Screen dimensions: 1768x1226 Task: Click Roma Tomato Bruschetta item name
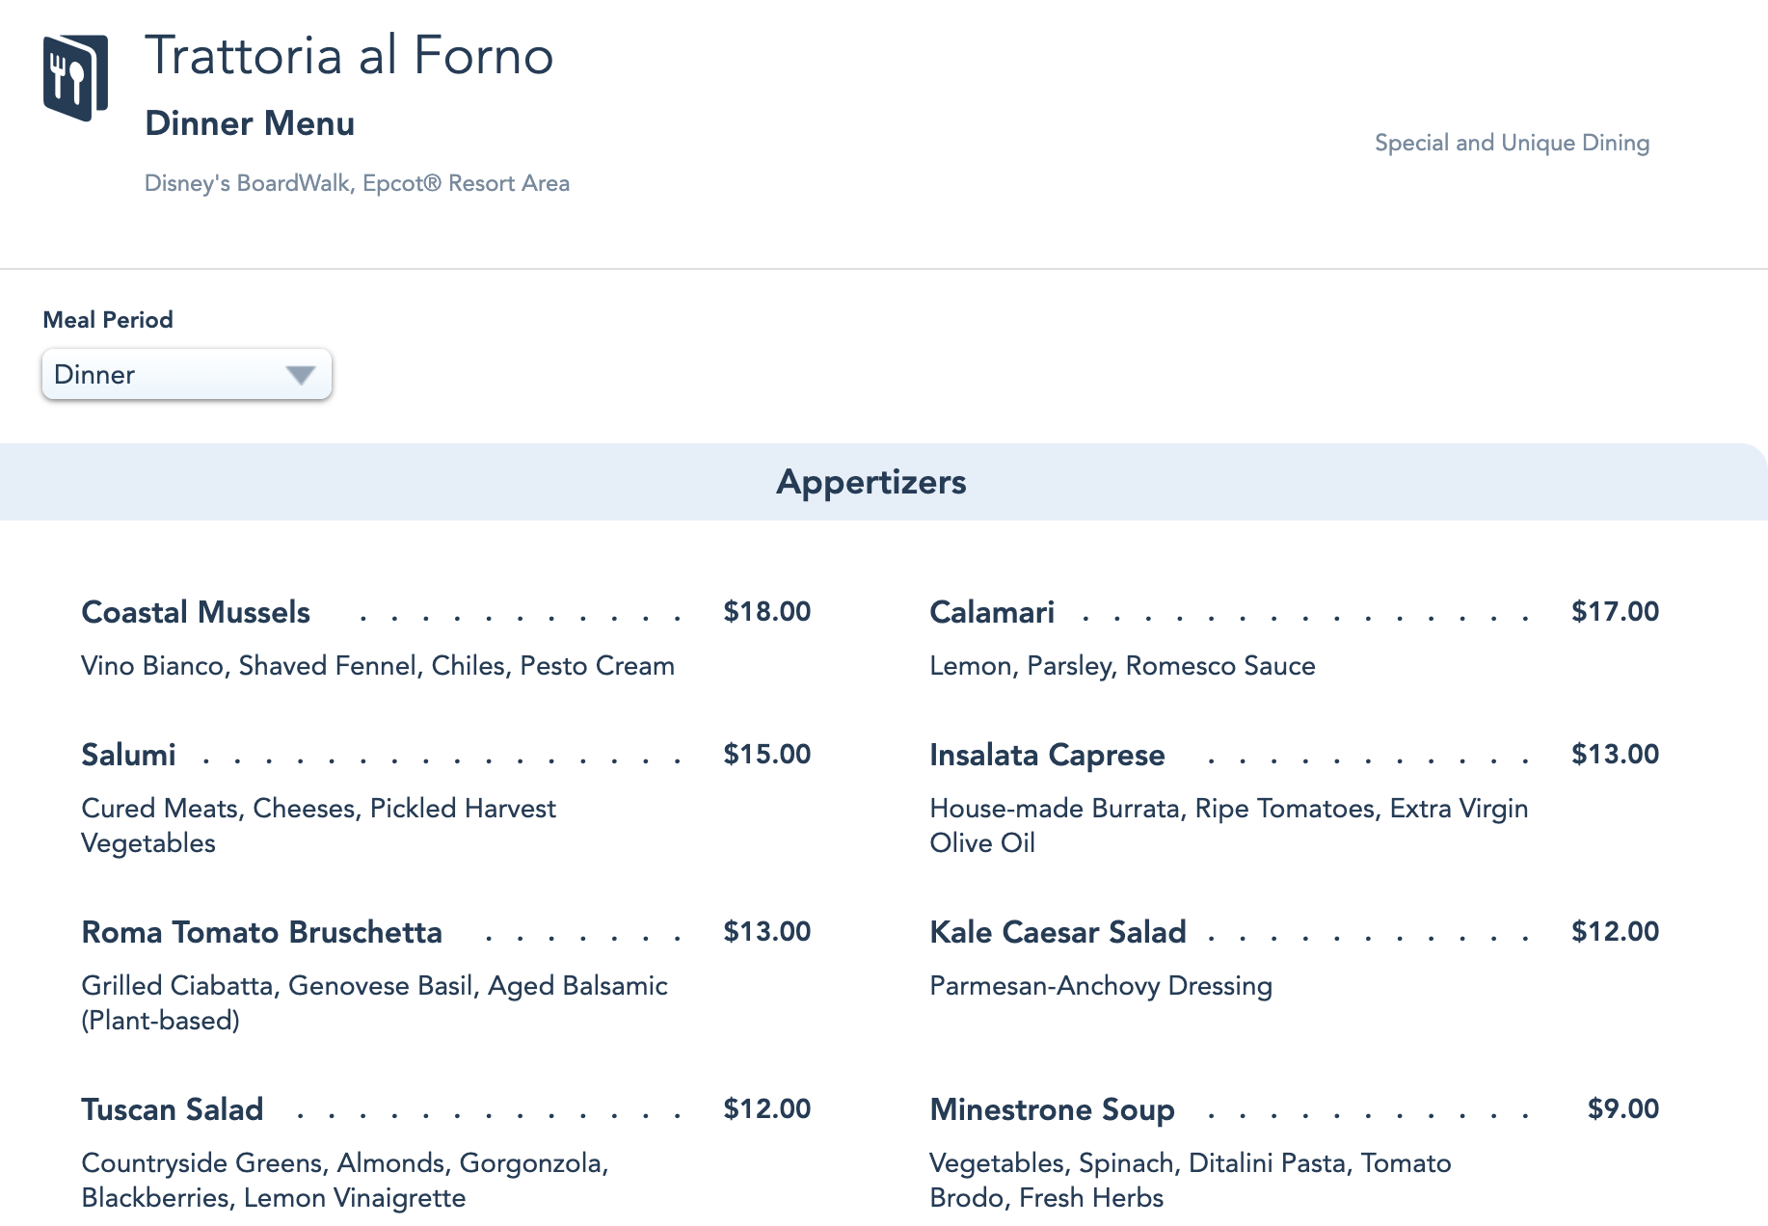[x=261, y=932]
